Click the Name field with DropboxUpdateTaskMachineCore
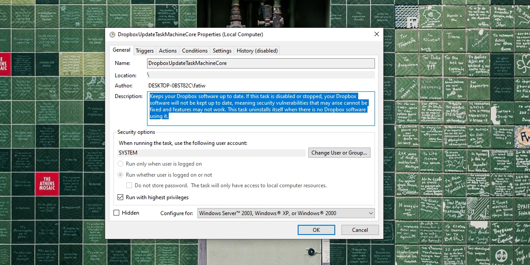Image resolution: width=530 pixels, height=265 pixels. [x=261, y=63]
